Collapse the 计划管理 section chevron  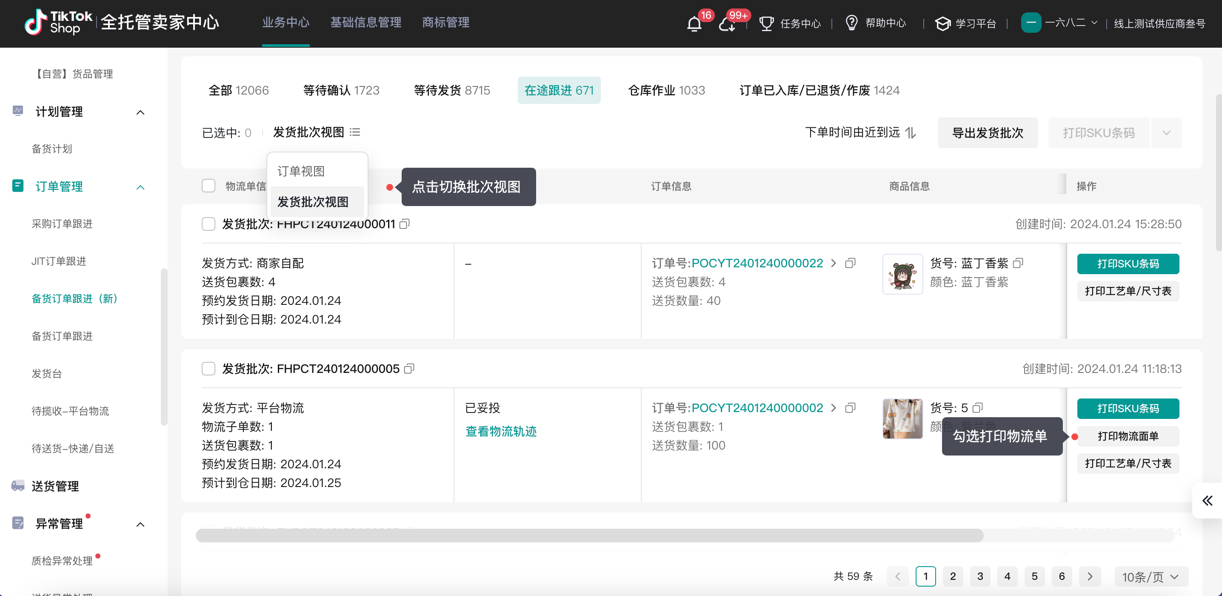coord(140,112)
